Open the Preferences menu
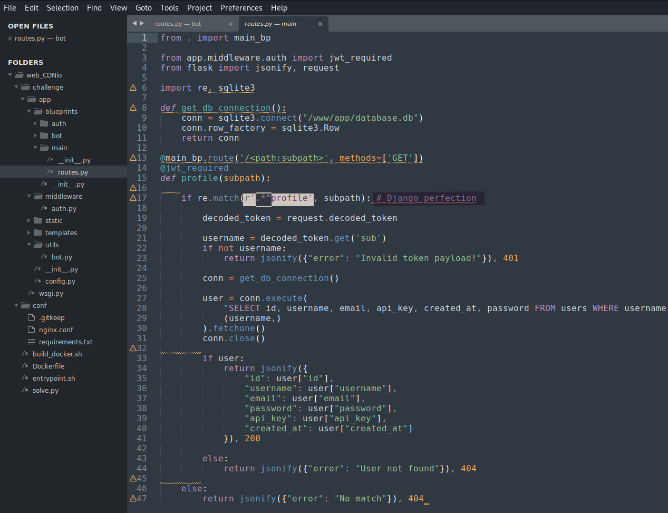Viewport: 668px width, 513px height. (241, 8)
